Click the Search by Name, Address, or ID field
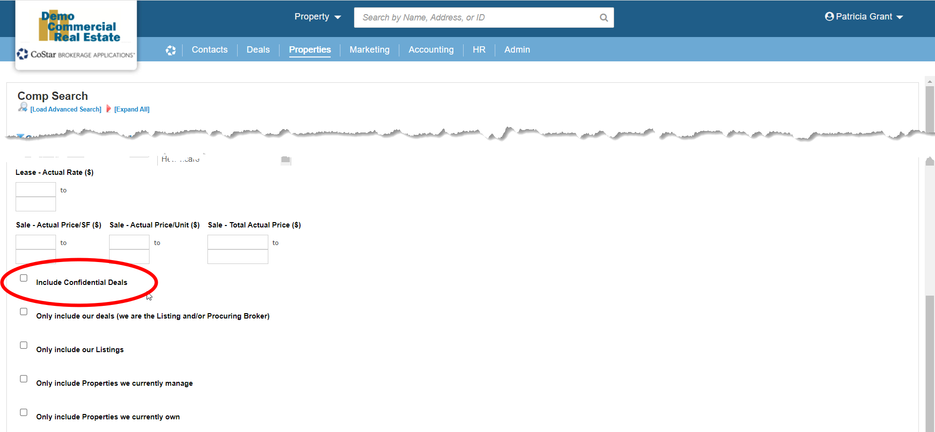Image resolution: width=935 pixels, height=432 pixels. (x=477, y=18)
